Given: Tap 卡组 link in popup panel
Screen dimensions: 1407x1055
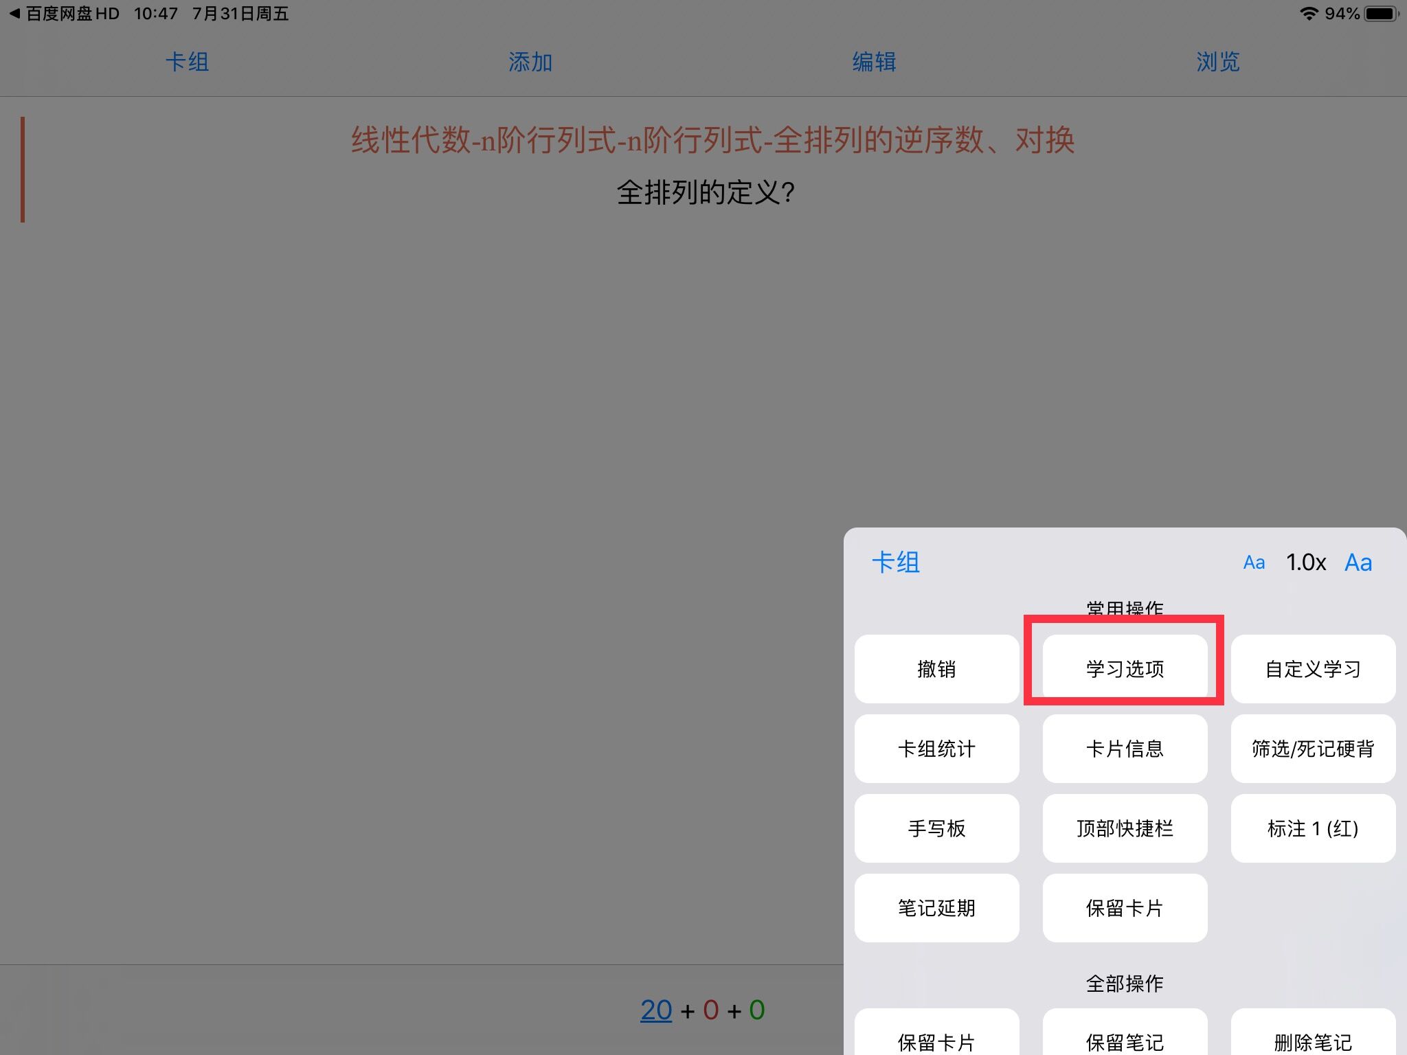Looking at the screenshot, I should click(x=895, y=563).
